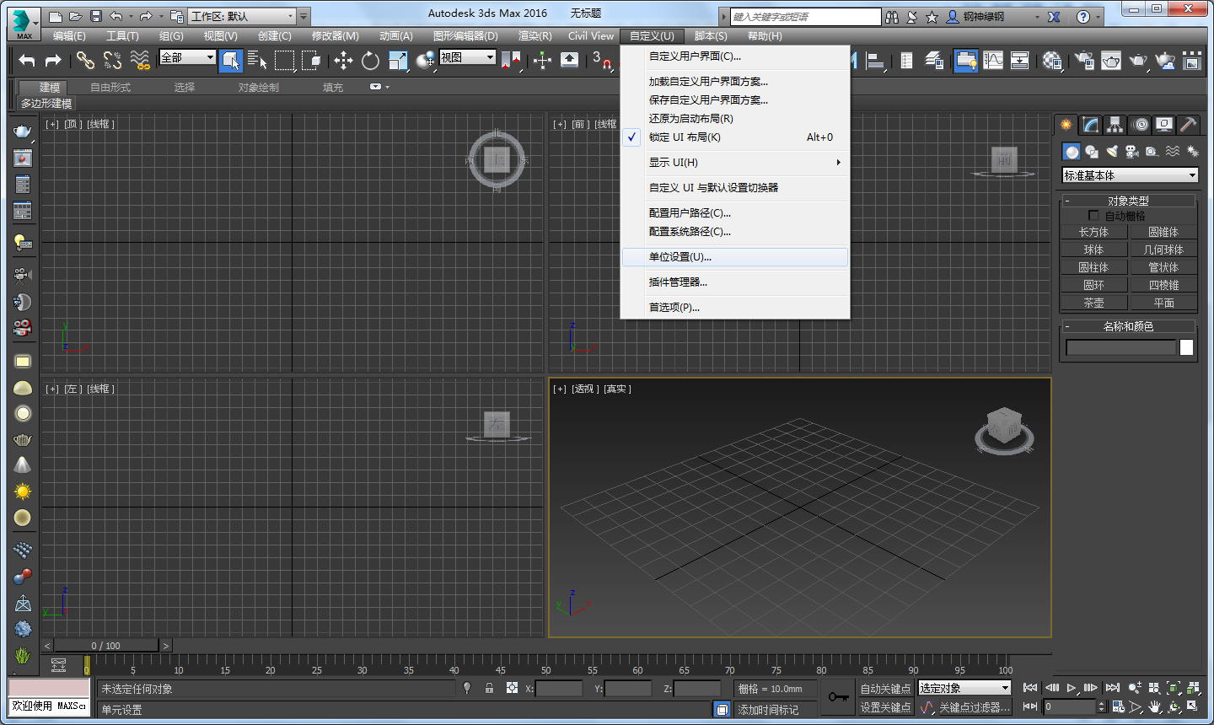Image resolution: width=1214 pixels, height=725 pixels.
Task: Open the 插件管理器... menu entry
Action: coord(735,282)
